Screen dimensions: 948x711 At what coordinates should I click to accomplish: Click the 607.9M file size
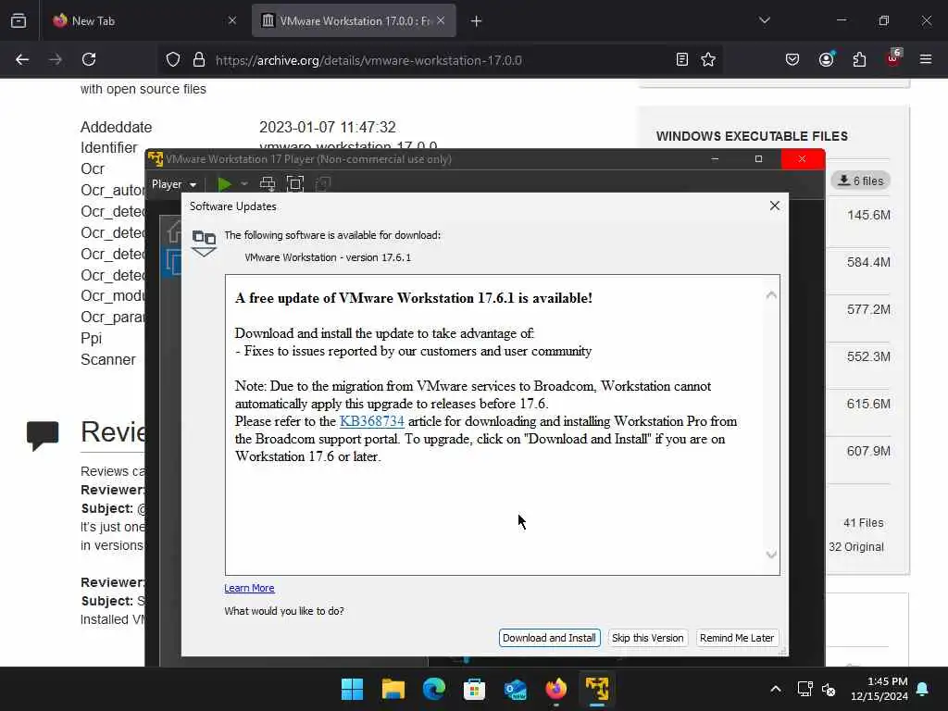868,451
